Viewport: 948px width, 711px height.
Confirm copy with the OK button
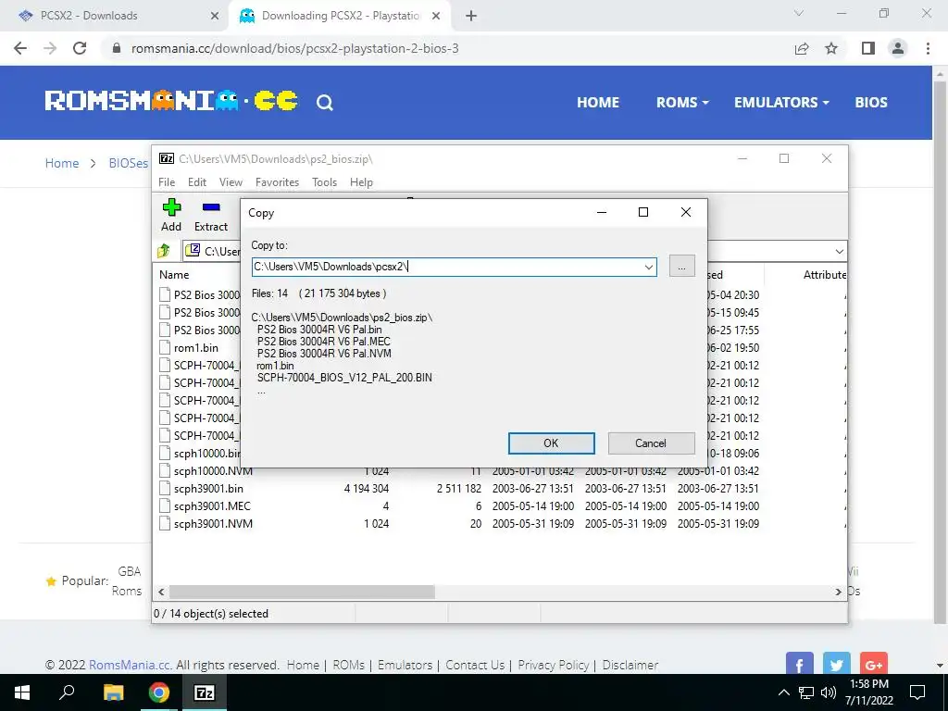click(x=552, y=443)
